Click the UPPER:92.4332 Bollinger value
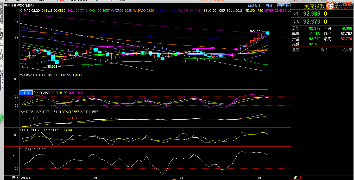The image size is (354, 180). [x=275, y=11]
